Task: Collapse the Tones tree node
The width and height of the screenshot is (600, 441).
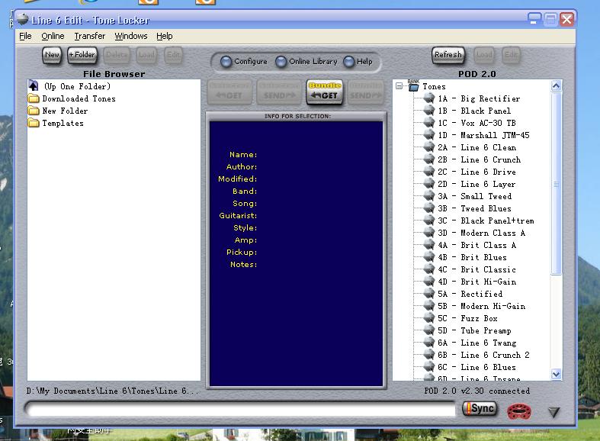Action: click(x=399, y=86)
